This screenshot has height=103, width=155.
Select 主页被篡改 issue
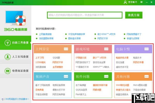(58, 67)
